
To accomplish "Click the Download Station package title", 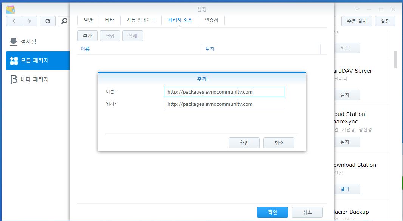I will pyautogui.click(x=355, y=165).
